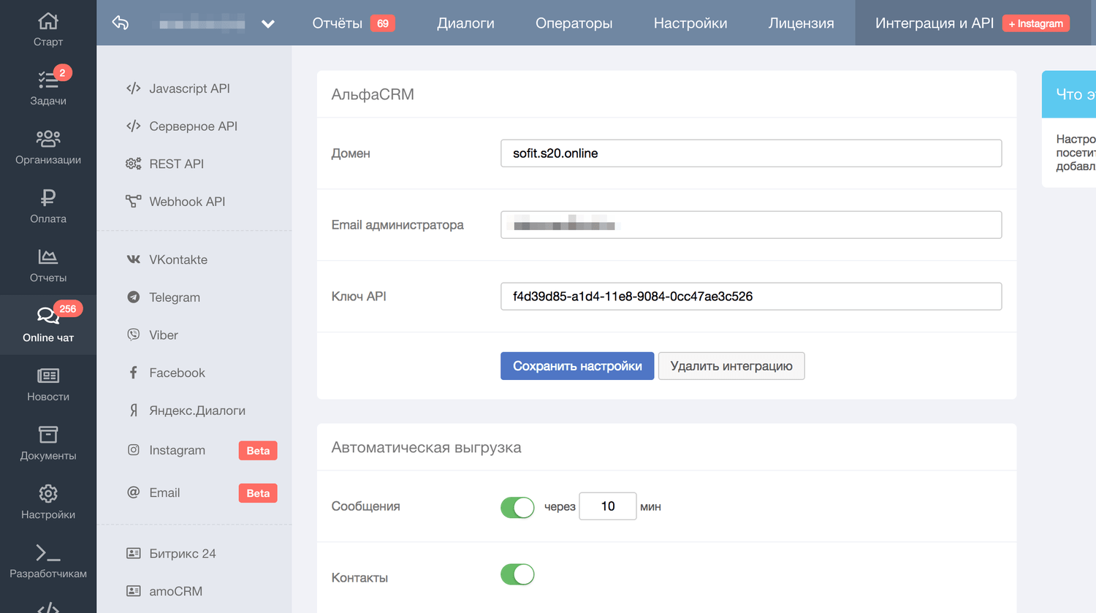This screenshot has height=613, width=1096.
Task: Click the Viber logo icon
Action: (x=133, y=335)
